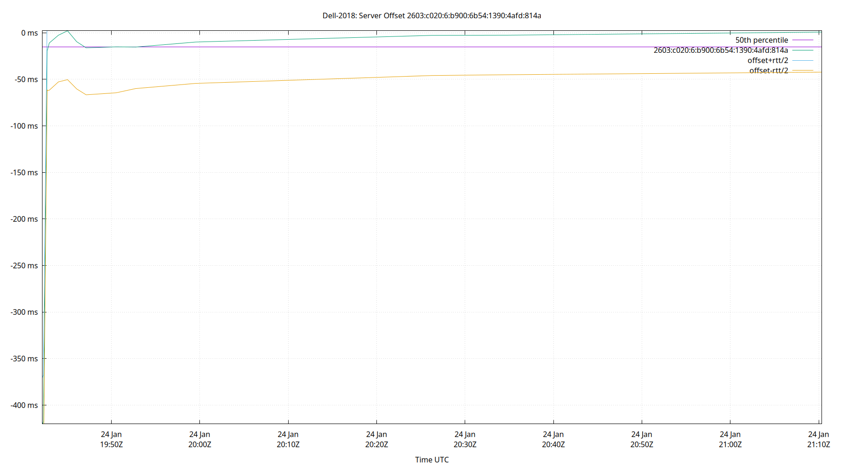Click the vertical blue spike at the chart start
Screen dimensions: 864x467
point(45,187)
